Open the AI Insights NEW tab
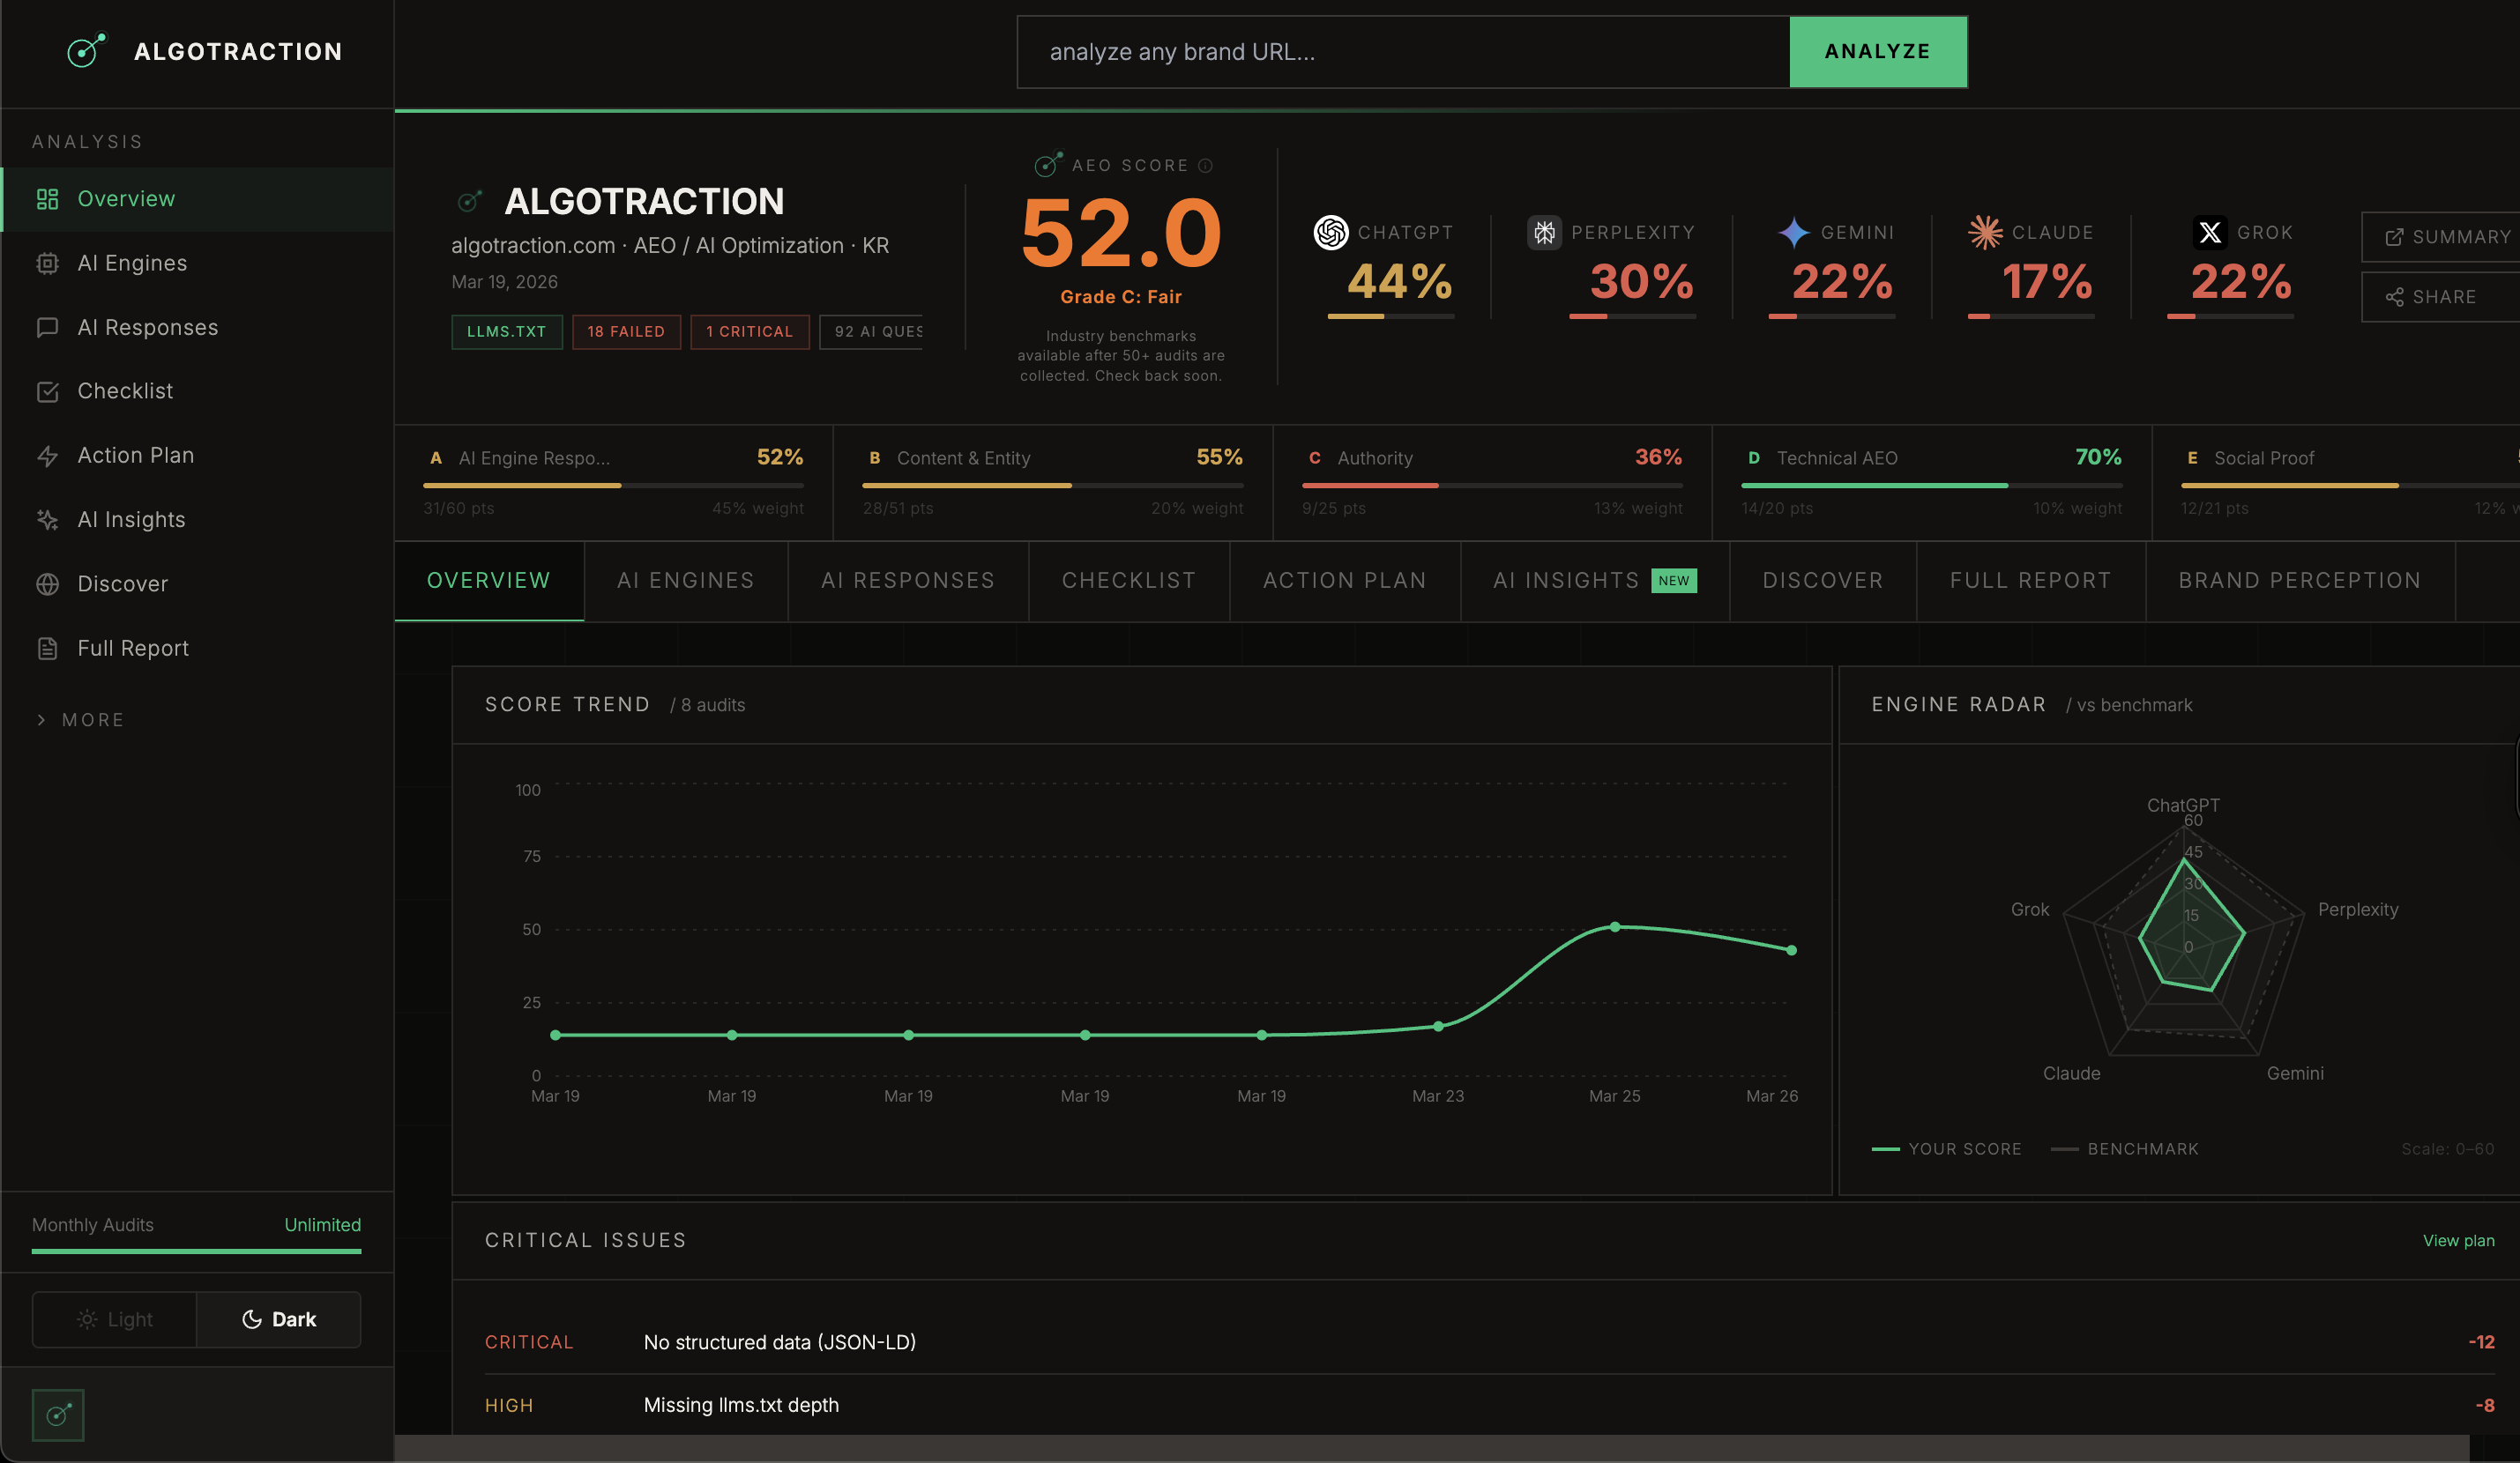Image resolution: width=2520 pixels, height=1463 pixels. click(x=1594, y=581)
